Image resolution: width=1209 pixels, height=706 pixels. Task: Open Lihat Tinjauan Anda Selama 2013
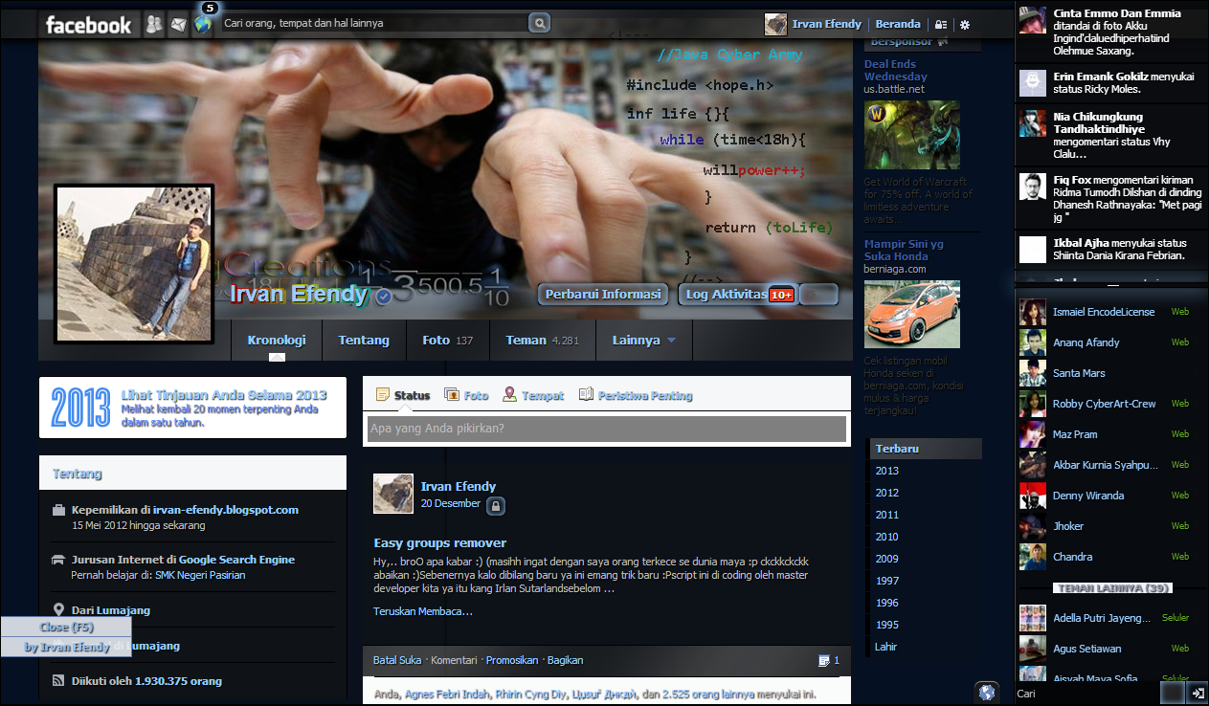pyautogui.click(x=224, y=395)
